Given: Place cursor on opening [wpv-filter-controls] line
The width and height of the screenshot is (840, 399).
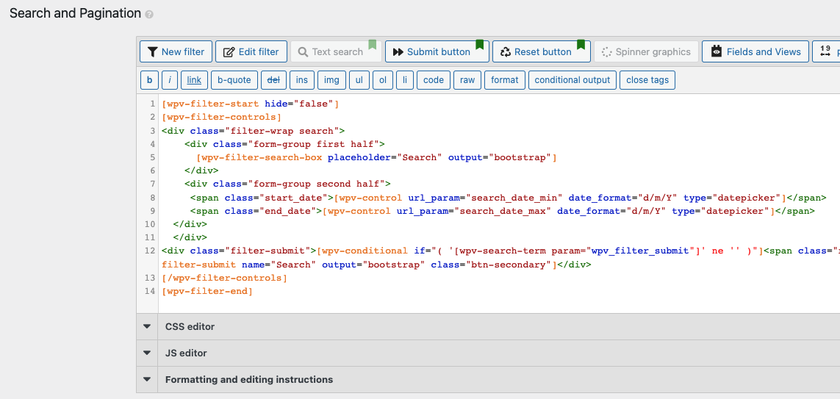Looking at the screenshot, I should coord(222,118).
